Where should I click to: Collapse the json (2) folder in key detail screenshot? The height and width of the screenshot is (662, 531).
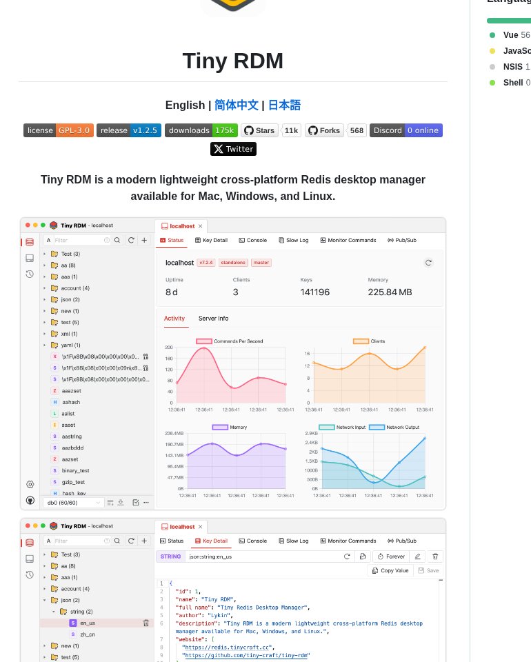pos(44,600)
